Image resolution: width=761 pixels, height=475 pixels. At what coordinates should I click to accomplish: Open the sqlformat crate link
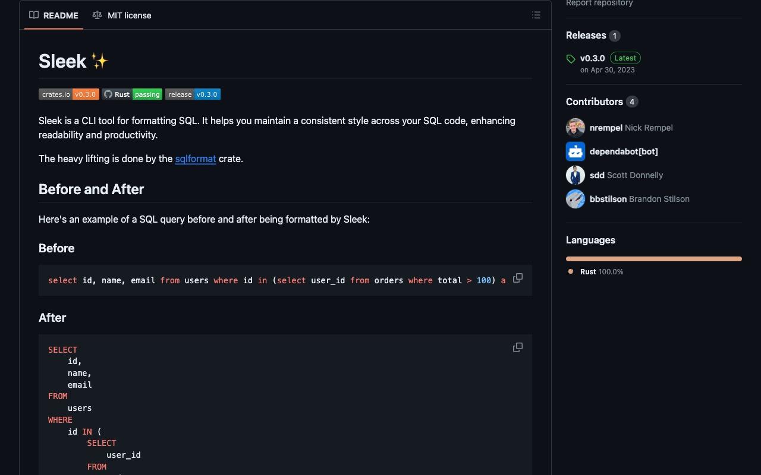[196, 159]
